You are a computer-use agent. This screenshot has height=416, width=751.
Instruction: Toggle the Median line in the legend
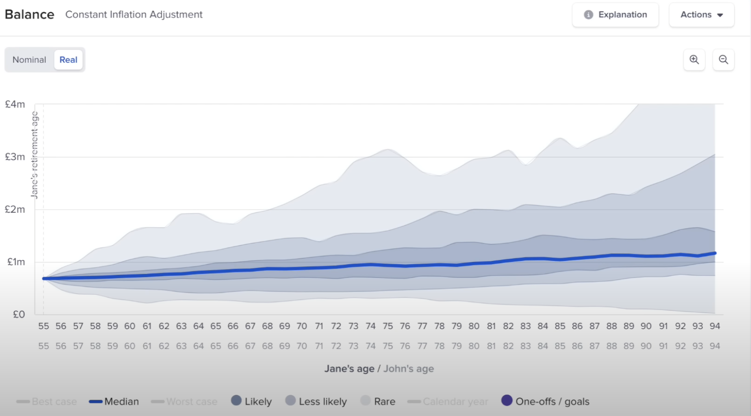coord(114,402)
